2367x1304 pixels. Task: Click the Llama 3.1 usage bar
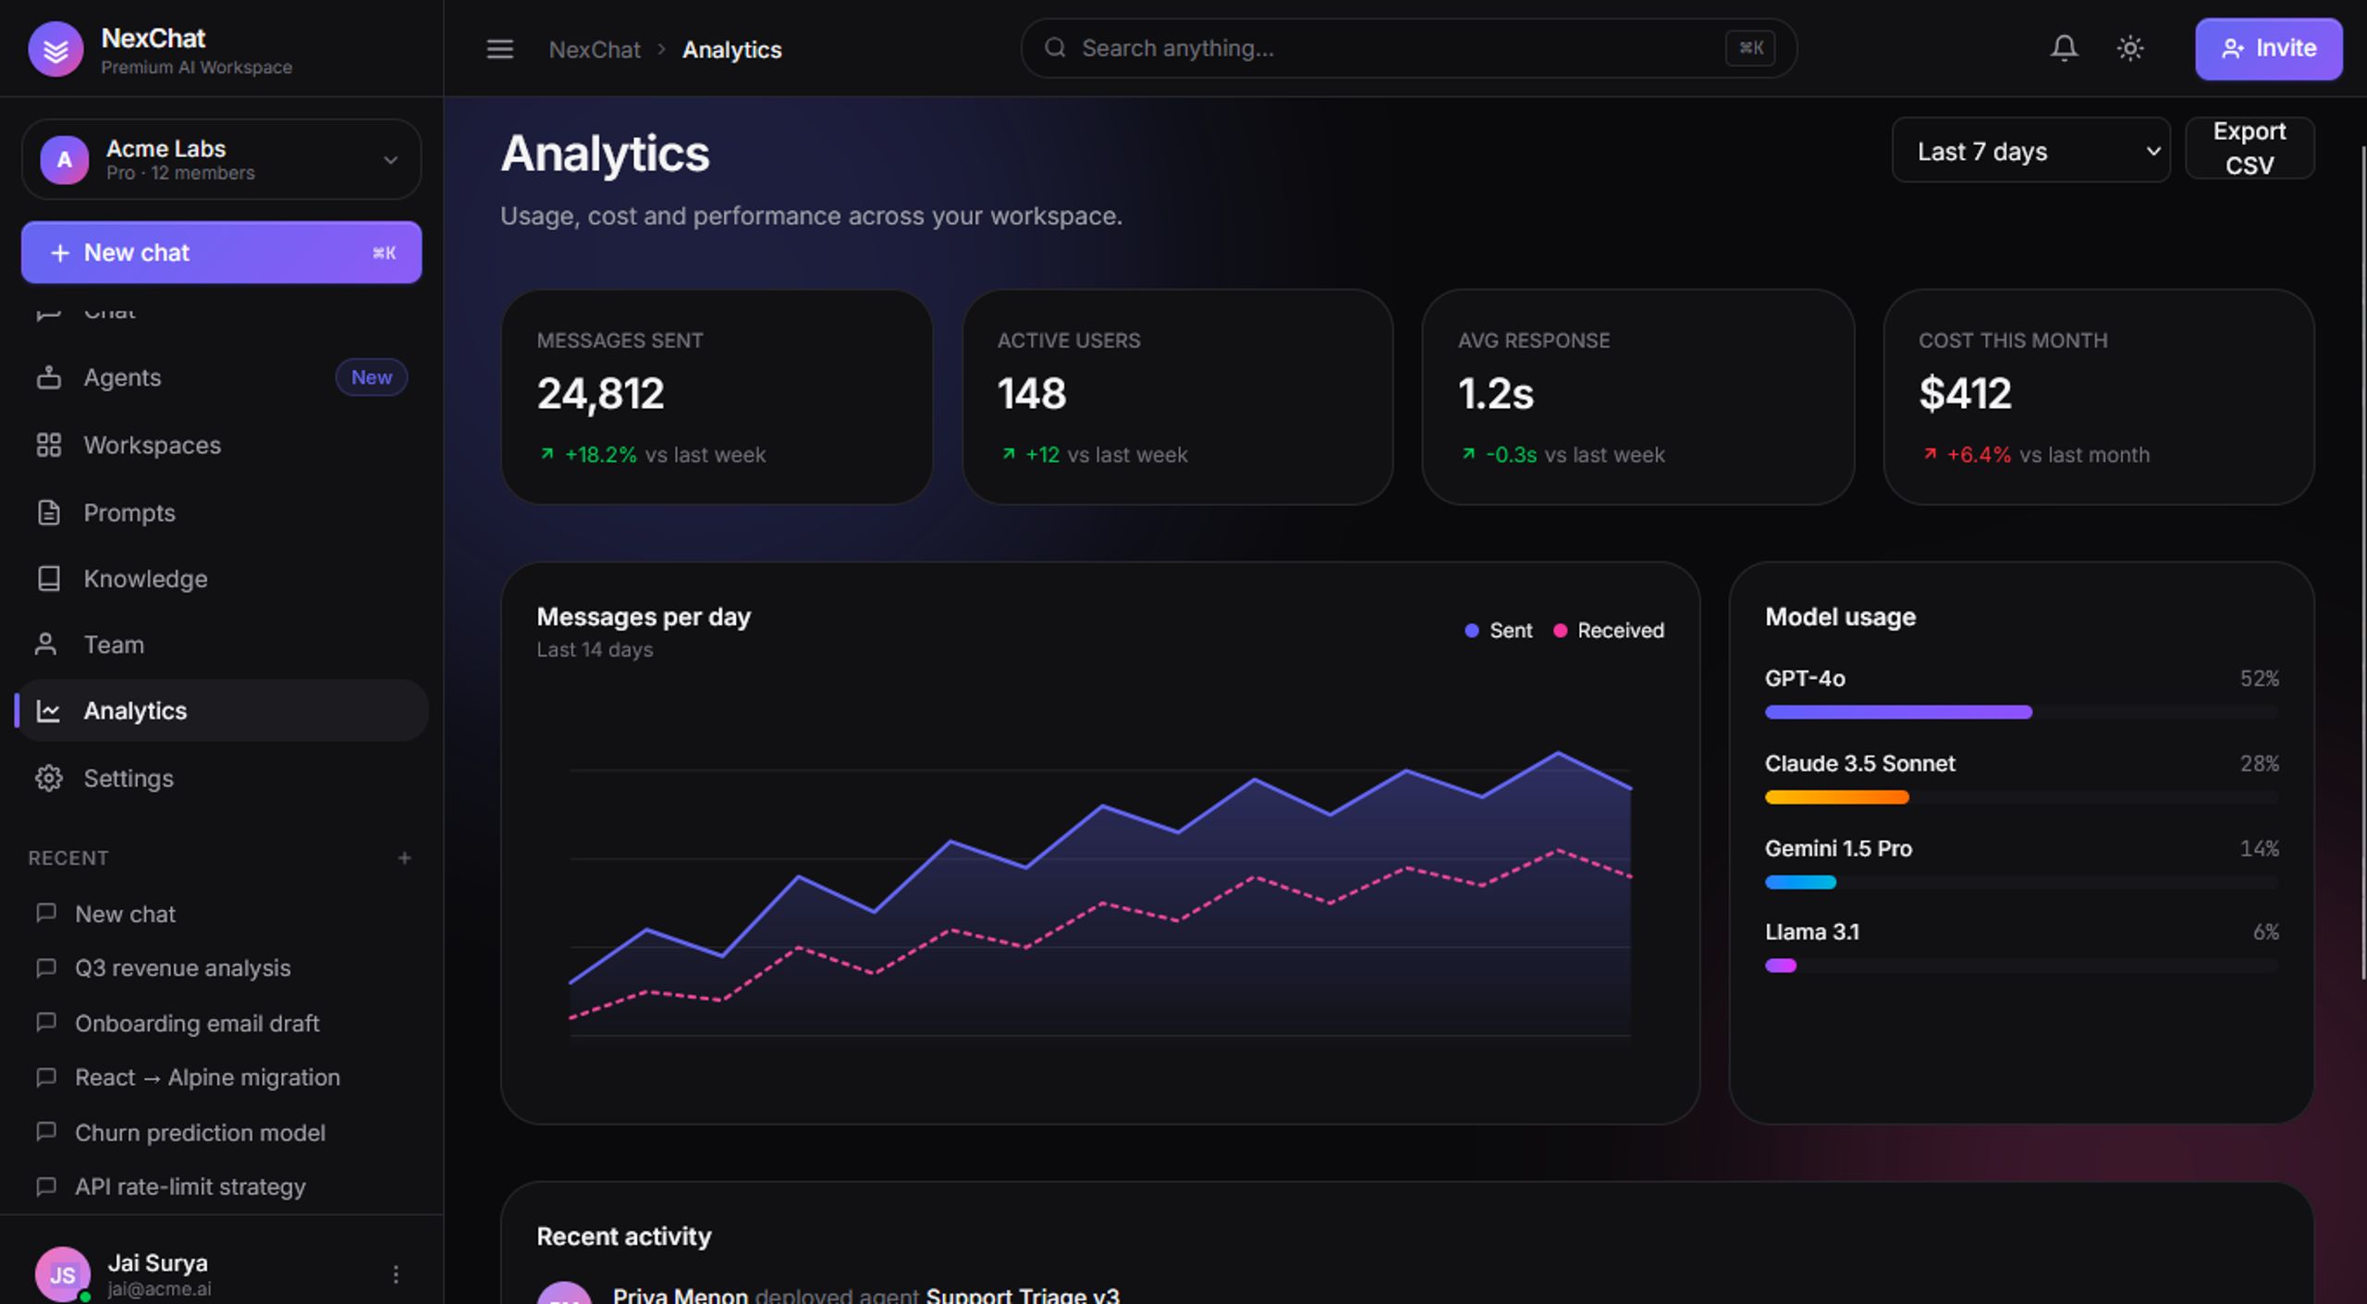tap(2022, 966)
